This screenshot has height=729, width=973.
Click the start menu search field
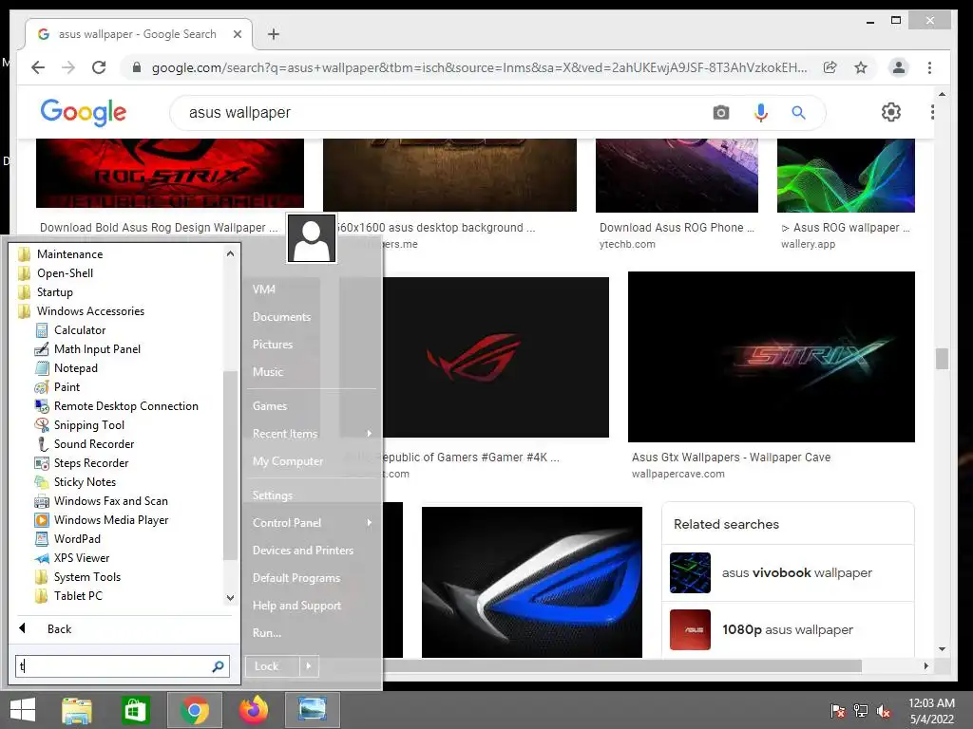123,666
